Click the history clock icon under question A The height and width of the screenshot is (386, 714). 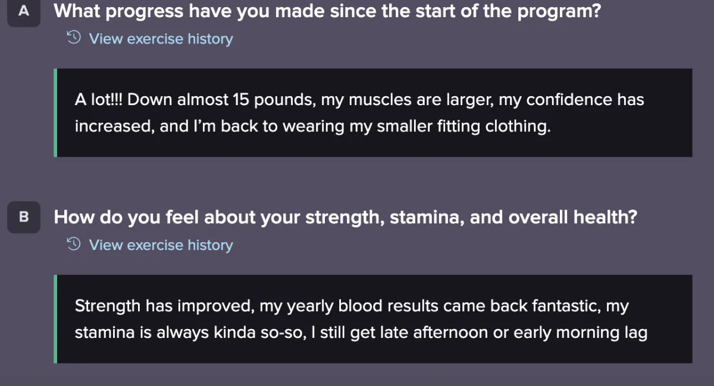coord(73,39)
